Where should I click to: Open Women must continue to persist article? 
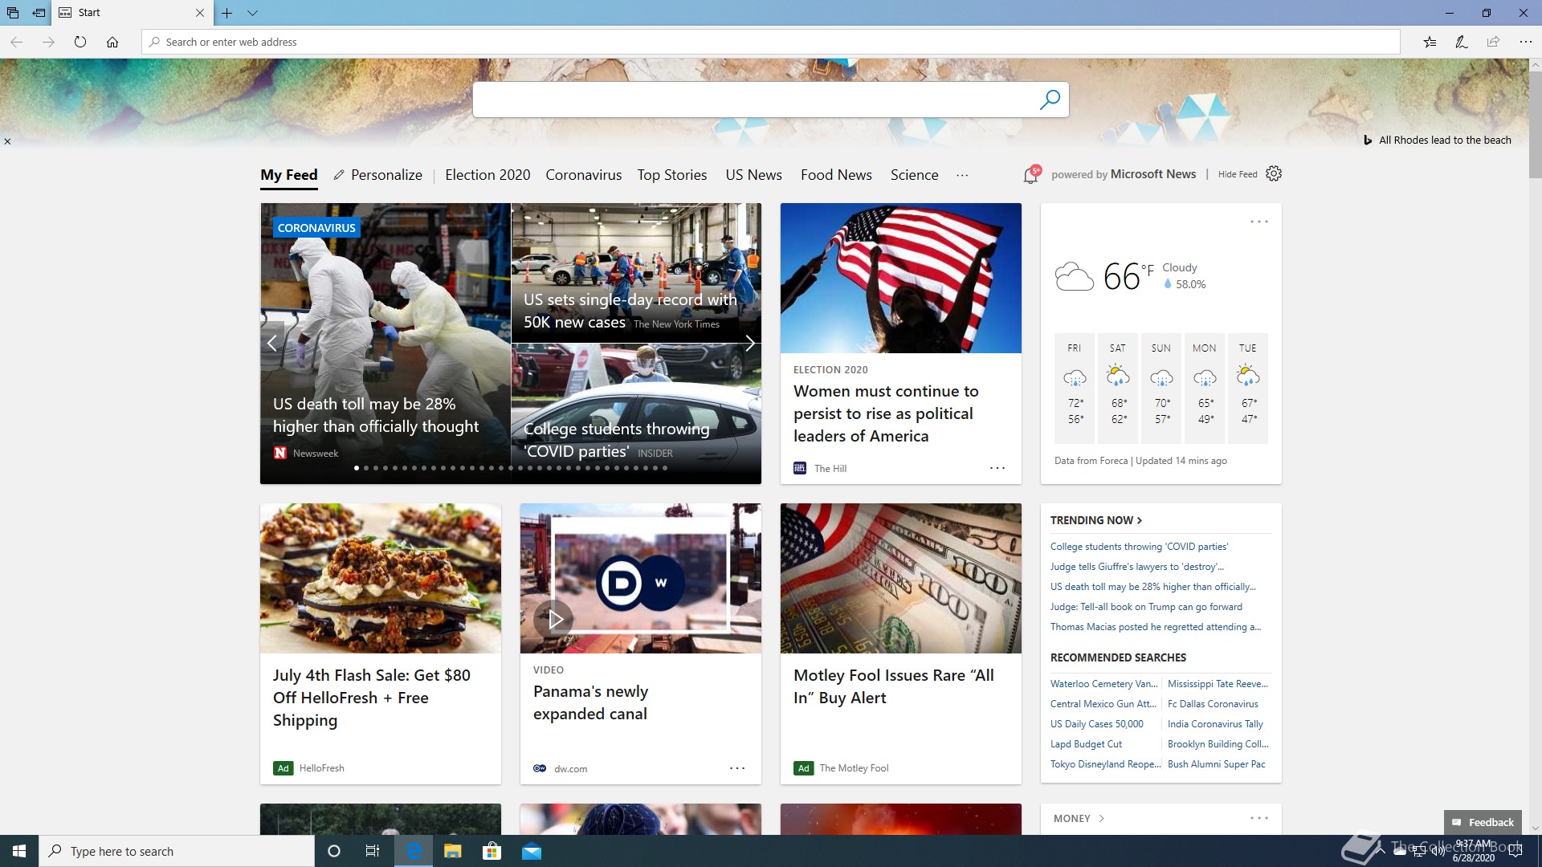[x=886, y=413]
